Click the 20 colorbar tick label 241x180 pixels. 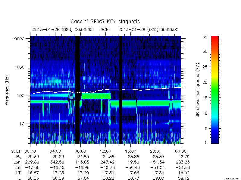click(x=205, y=82)
